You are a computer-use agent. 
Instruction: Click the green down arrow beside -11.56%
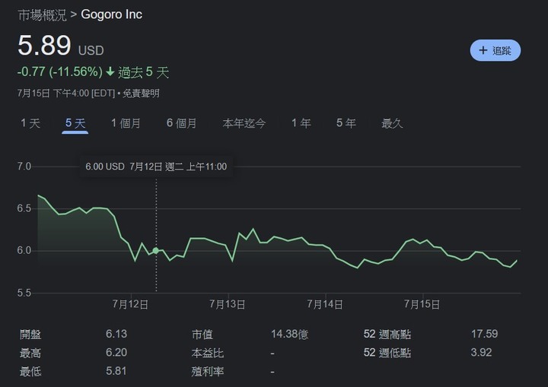tap(110, 72)
